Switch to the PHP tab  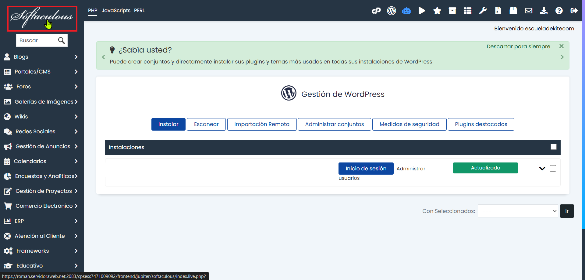[x=93, y=11]
